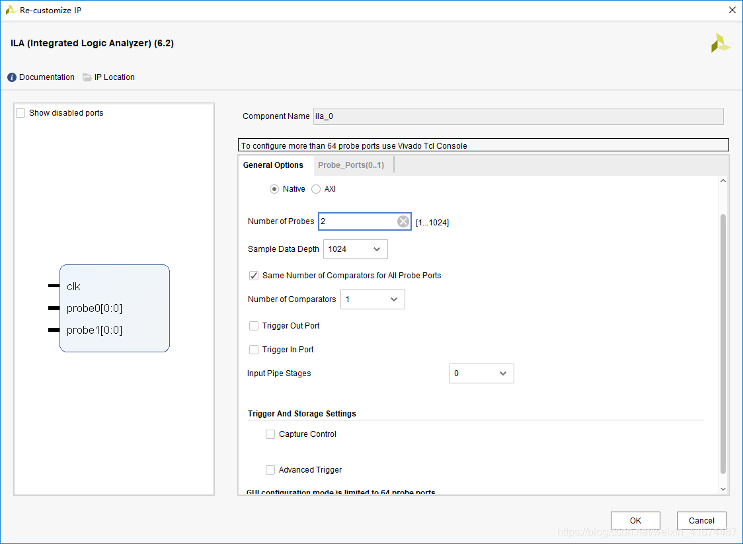Open the Sample Data Depth dropdown
This screenshot has height=544, width=743.
click(356, 249)
